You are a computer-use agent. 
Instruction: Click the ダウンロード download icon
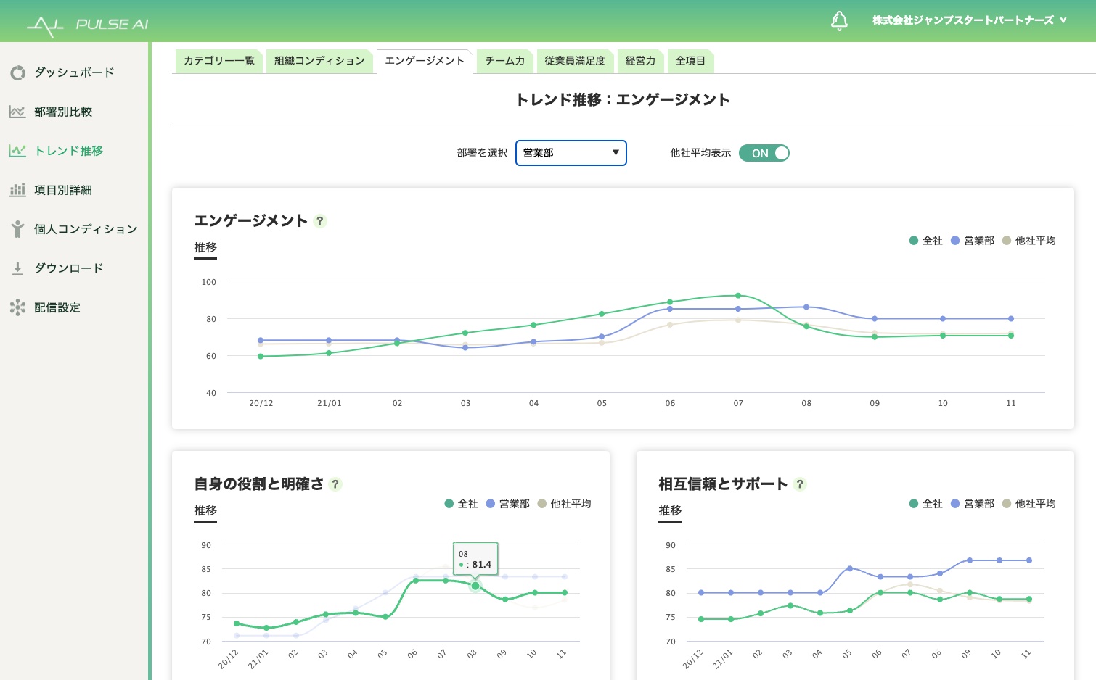18,268
